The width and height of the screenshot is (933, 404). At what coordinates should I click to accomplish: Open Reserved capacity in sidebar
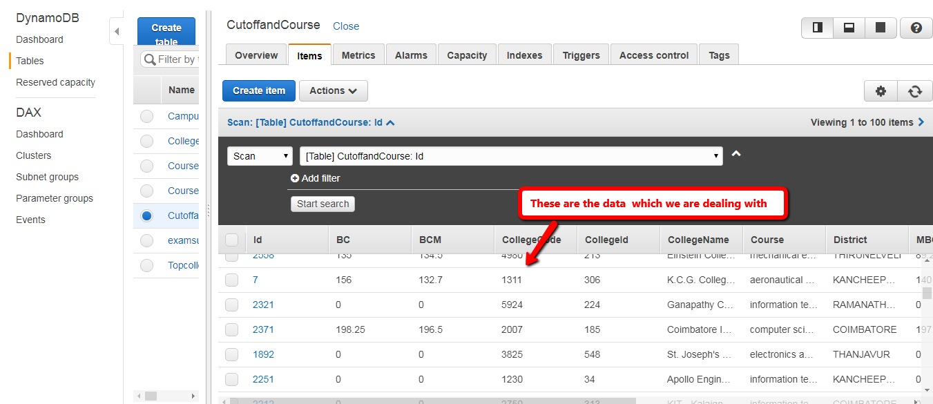click(55, 82)
